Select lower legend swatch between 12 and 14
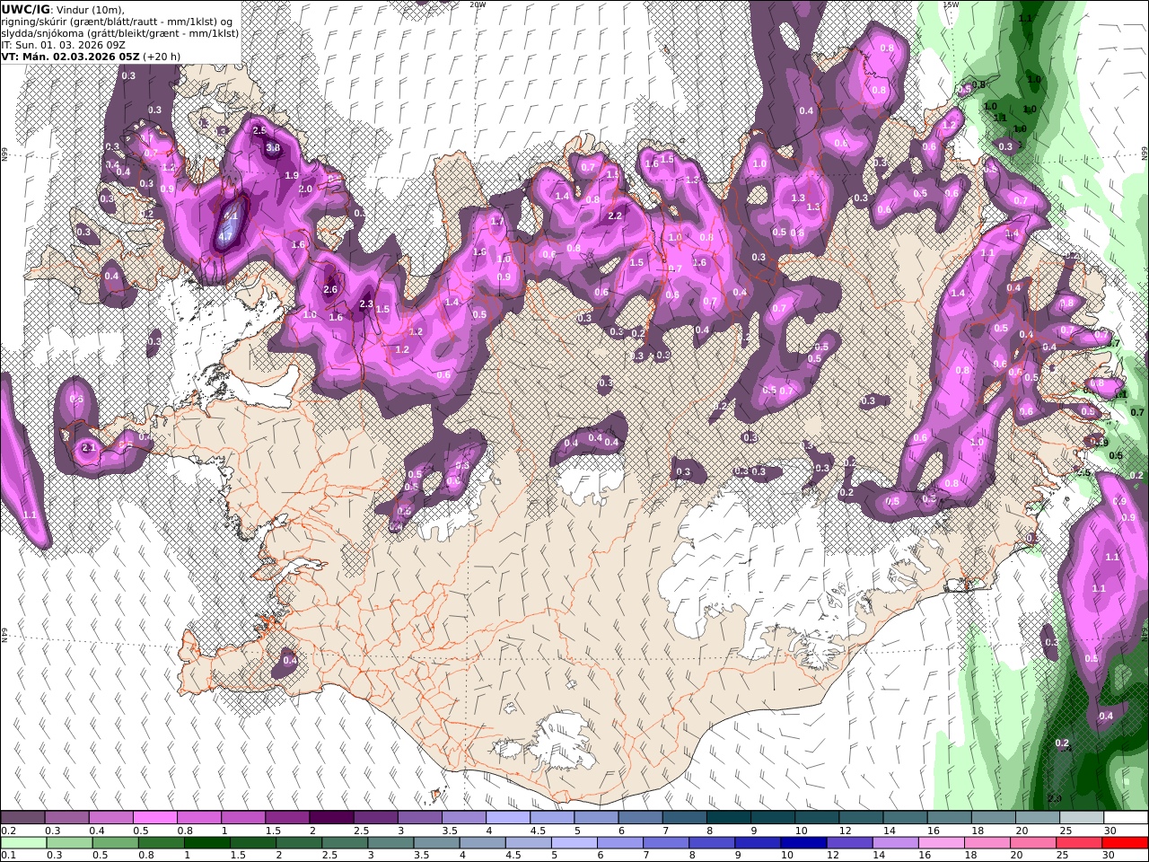Viewport: 1149px width, 862px height. [x=848, y=843]
